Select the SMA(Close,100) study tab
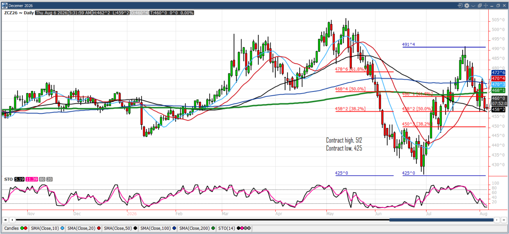The height and width of the screenshot is (234, 509). click(x=158, y=228)
